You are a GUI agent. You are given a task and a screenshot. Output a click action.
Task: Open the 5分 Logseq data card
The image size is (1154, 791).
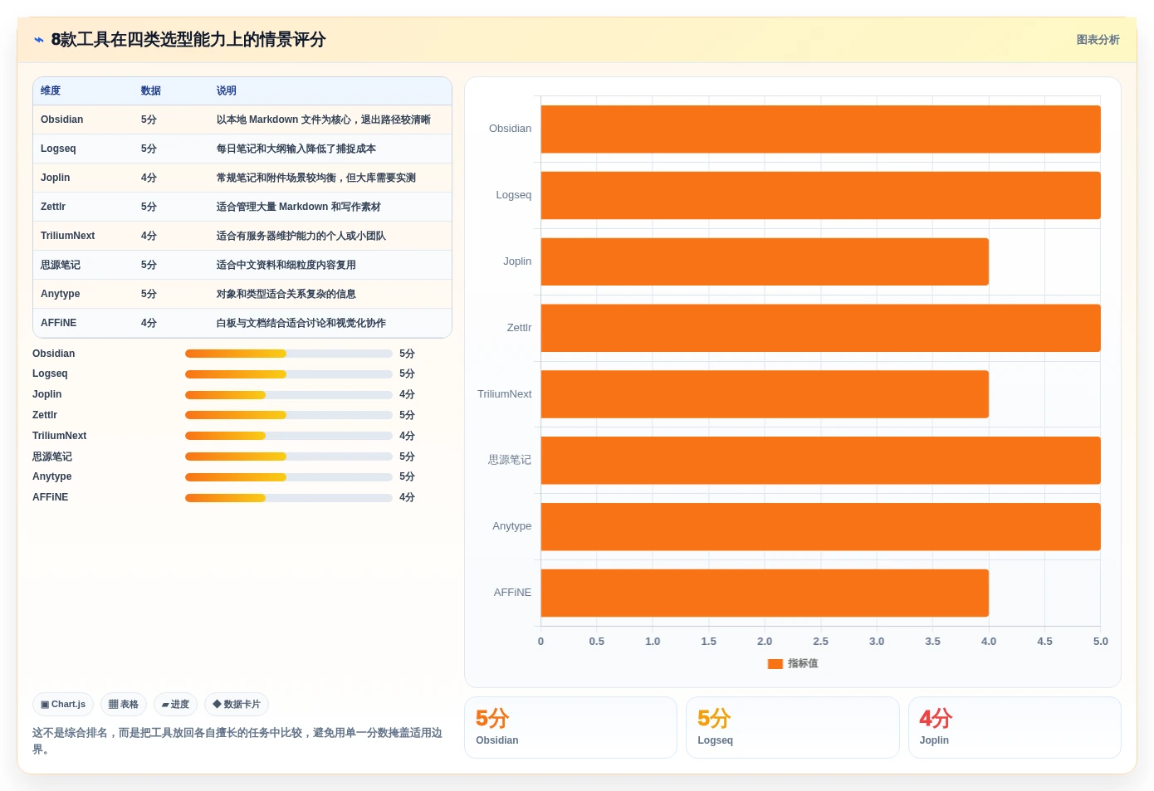point(792,727)
